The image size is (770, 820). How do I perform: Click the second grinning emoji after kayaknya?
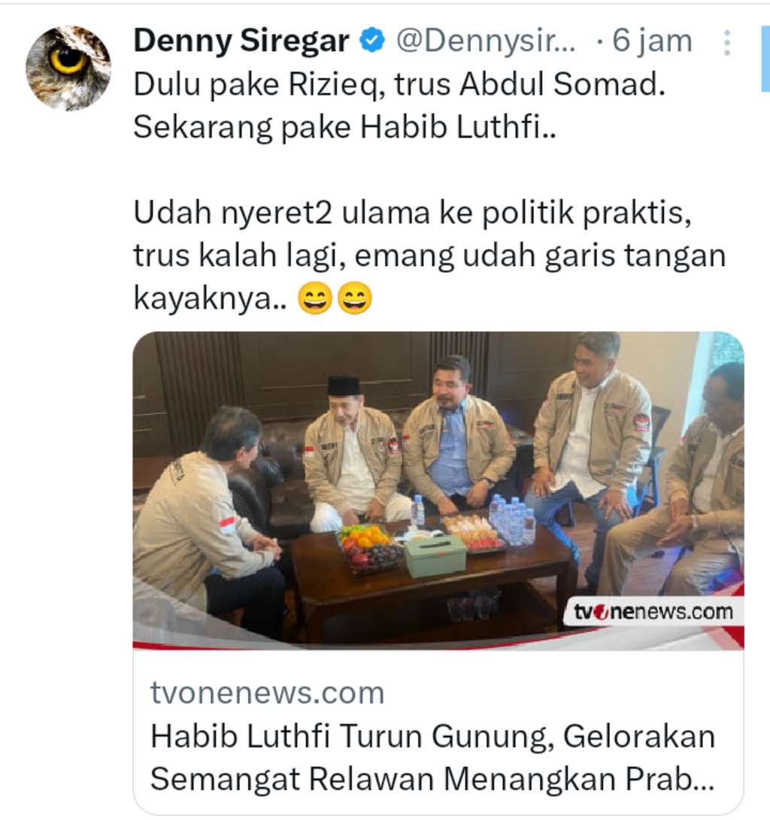coord(355,298)
